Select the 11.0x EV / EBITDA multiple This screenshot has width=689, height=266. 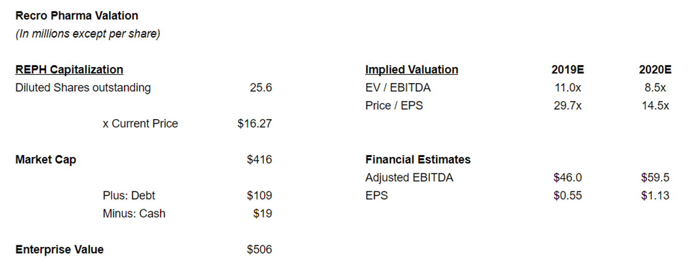tap(568, 88)
